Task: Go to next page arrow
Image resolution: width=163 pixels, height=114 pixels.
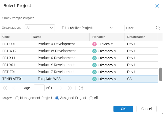Action: click(x=61, y=88)
